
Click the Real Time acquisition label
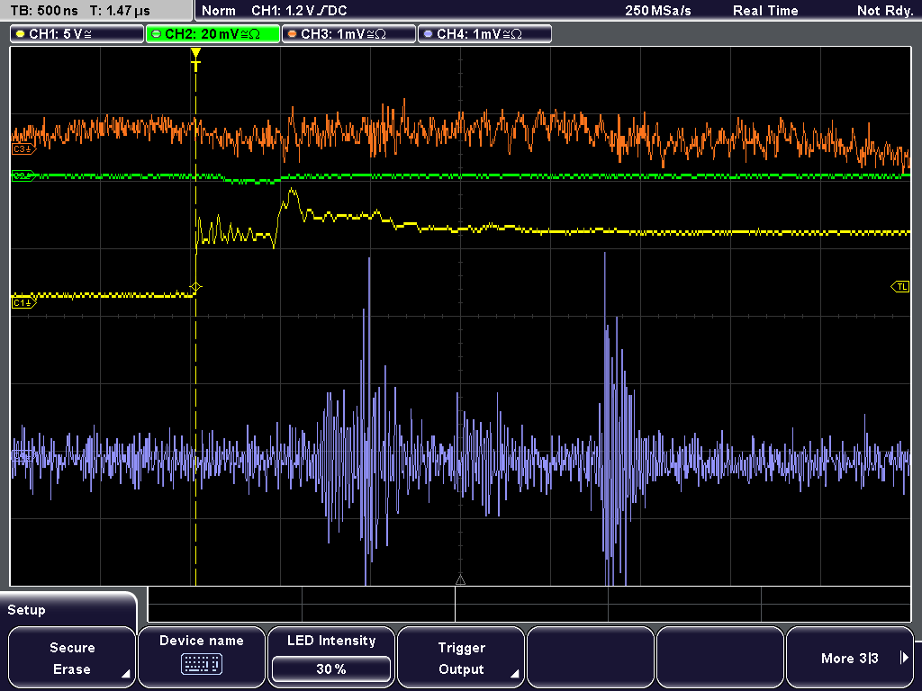765,11
